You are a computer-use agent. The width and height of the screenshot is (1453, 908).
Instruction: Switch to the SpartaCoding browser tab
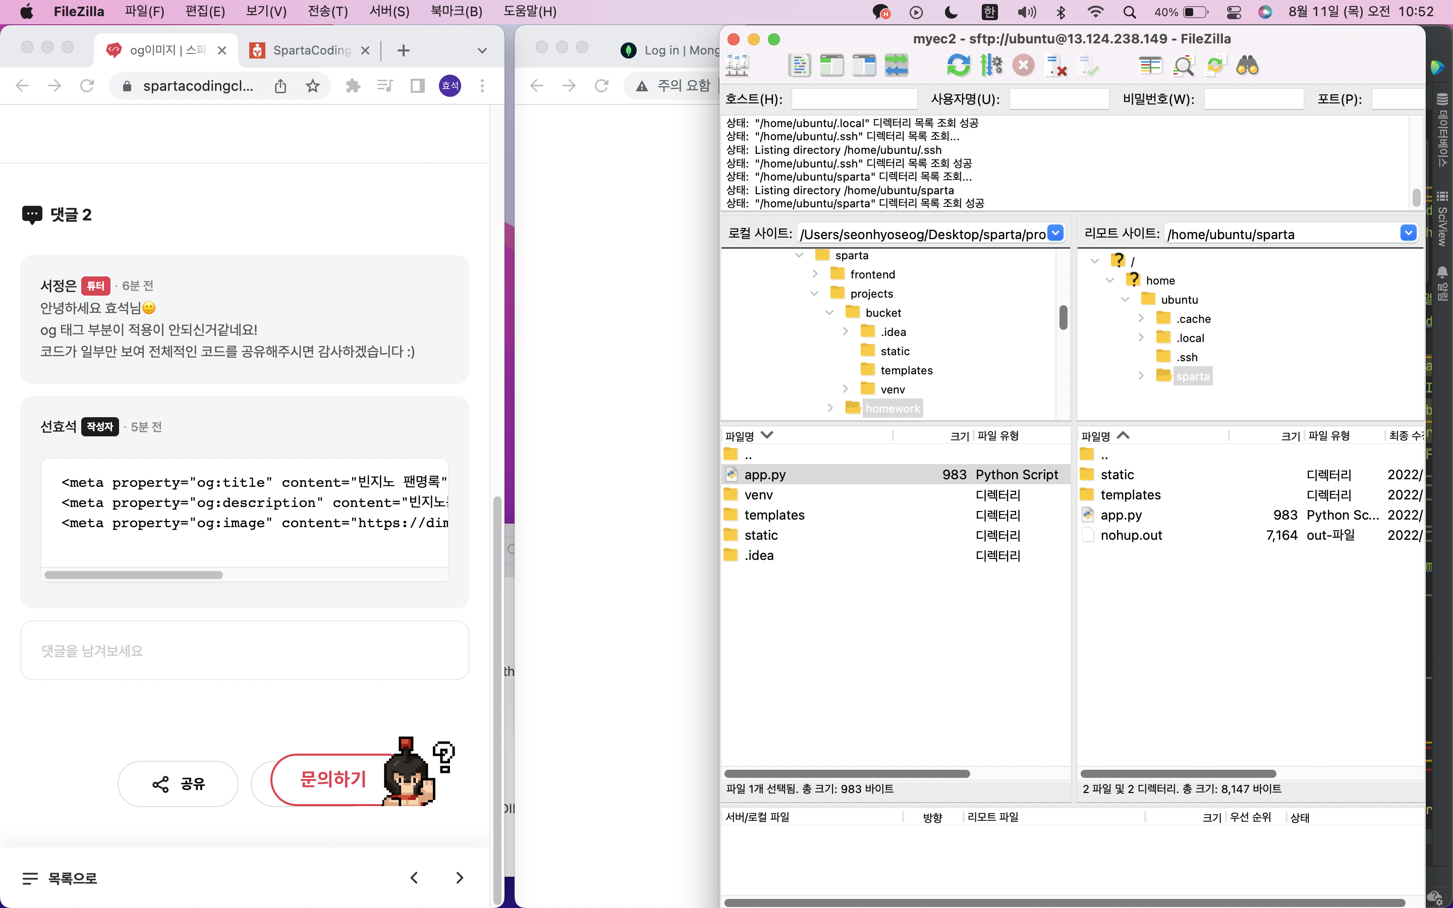coord(310,50)
